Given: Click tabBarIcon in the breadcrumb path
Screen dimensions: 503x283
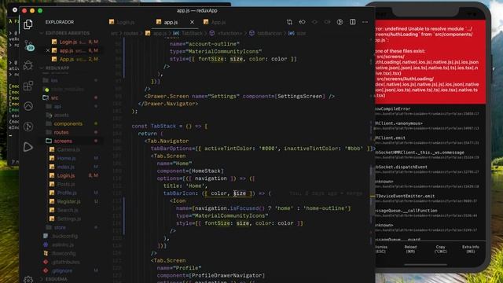Looking at the screenshot, I should coord(269,33).
